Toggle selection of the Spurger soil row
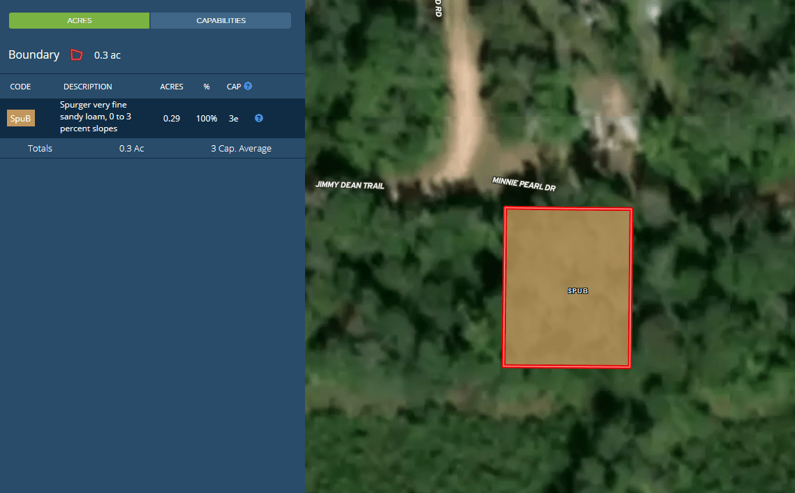Viewport: 795px width, 493px height. 105,118
